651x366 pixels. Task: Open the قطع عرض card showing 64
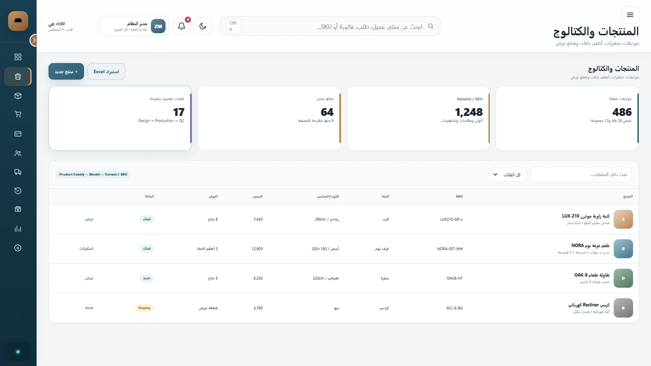pos(269,118)
